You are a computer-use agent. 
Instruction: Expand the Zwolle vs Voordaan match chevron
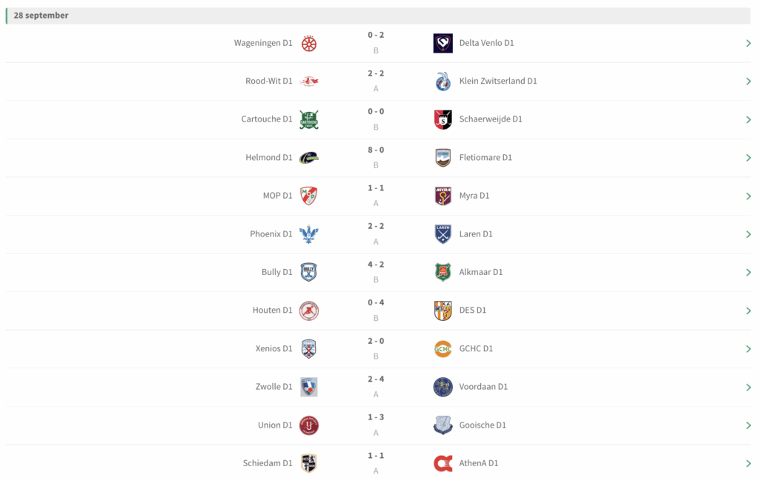[x=749, y=388]
